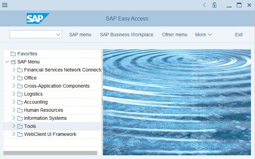
Task: Click the lock session icon
Action: coord(214,5)
